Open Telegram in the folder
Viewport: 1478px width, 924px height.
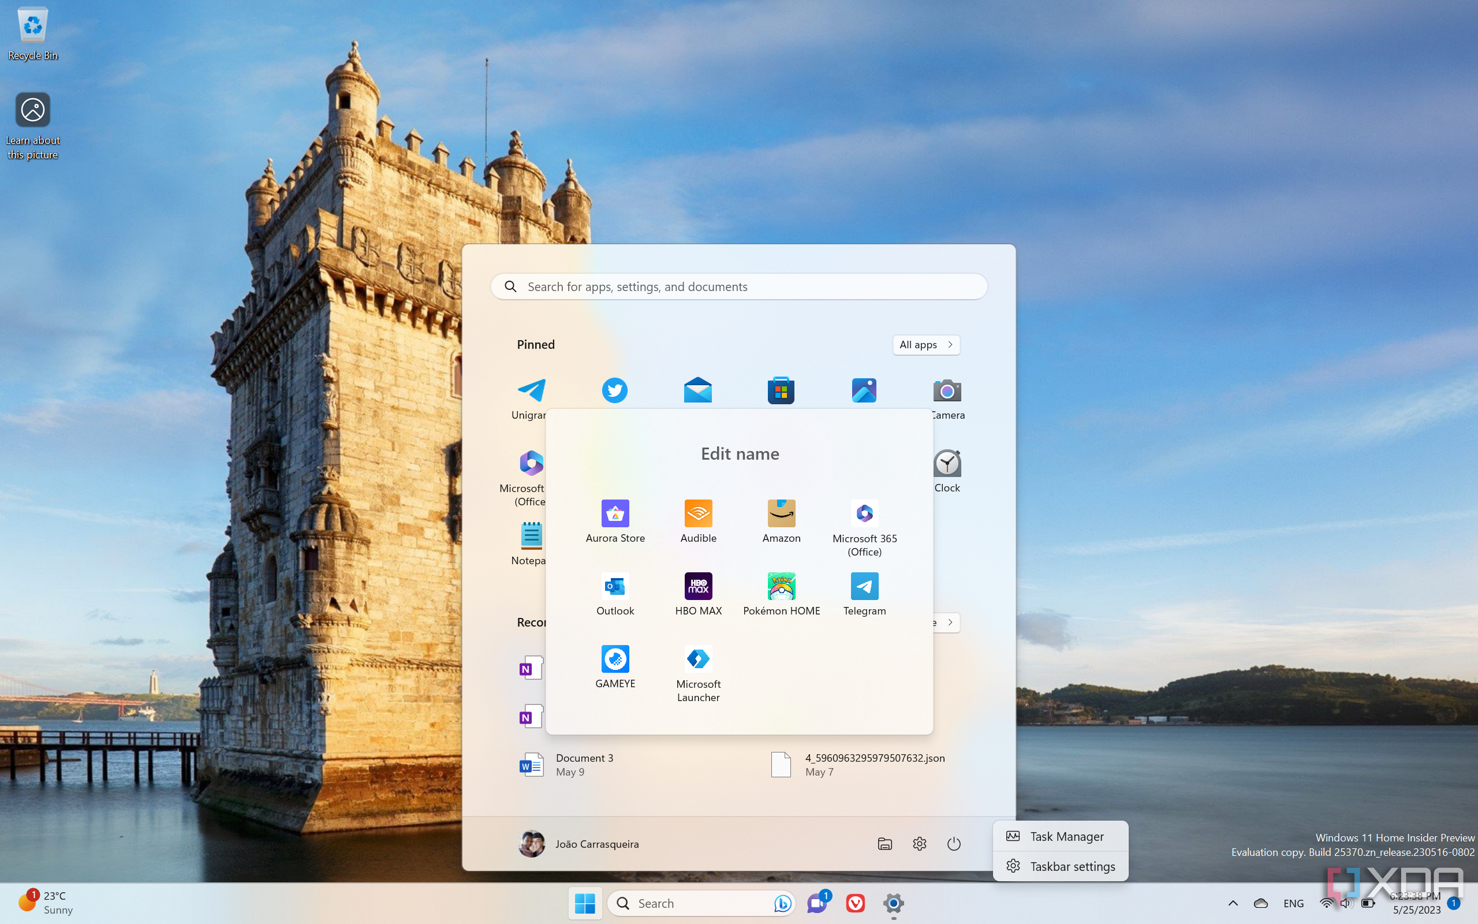[x=864, y=594]
